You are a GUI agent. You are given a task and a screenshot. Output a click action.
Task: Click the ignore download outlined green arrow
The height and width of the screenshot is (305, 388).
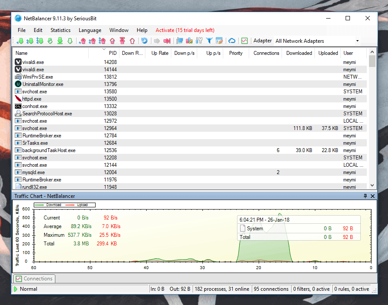(x=70, y=41)
